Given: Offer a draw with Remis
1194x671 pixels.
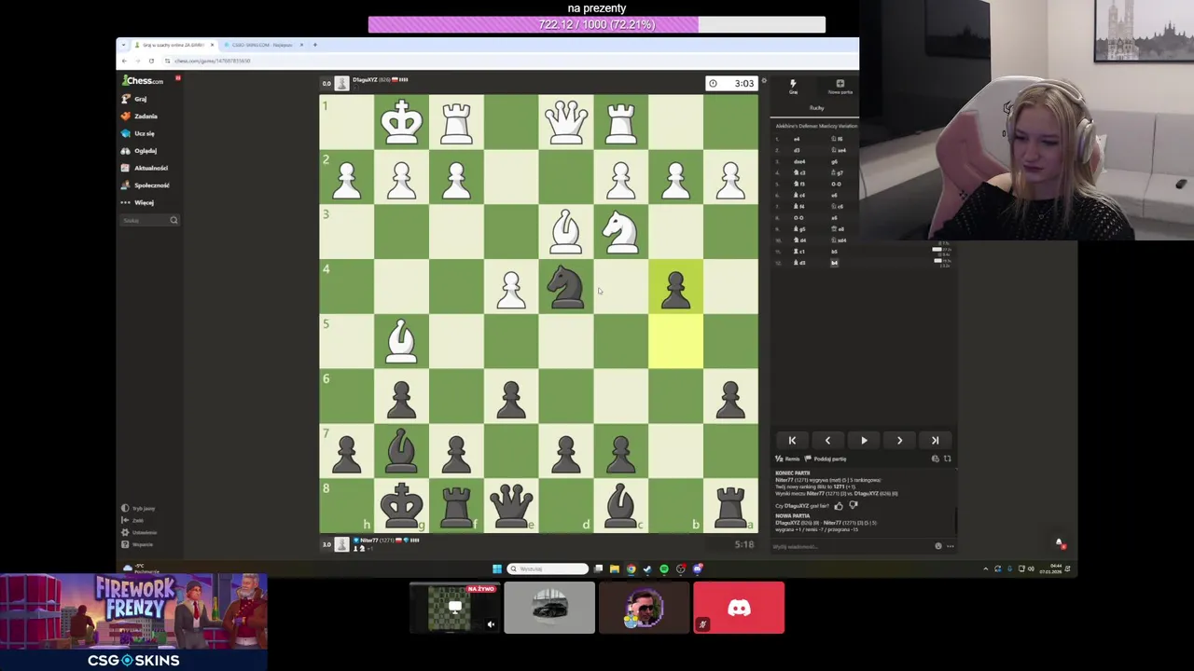Looking at the screenshot, I should pyautogui.click(x=788, y=459).
